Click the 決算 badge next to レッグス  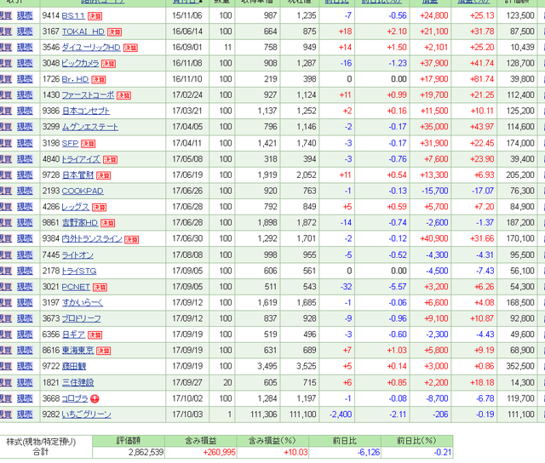[99, 208]
